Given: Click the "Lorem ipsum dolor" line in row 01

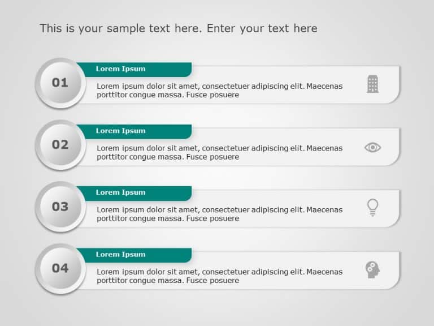Looking at the screenshot, I should pyautogui.click(x=219, y=86).
